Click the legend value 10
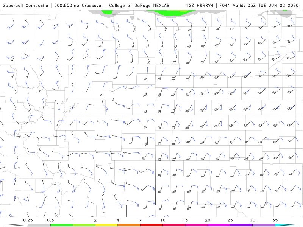Viewport: 303px width, 227px height. coord(163,220)
